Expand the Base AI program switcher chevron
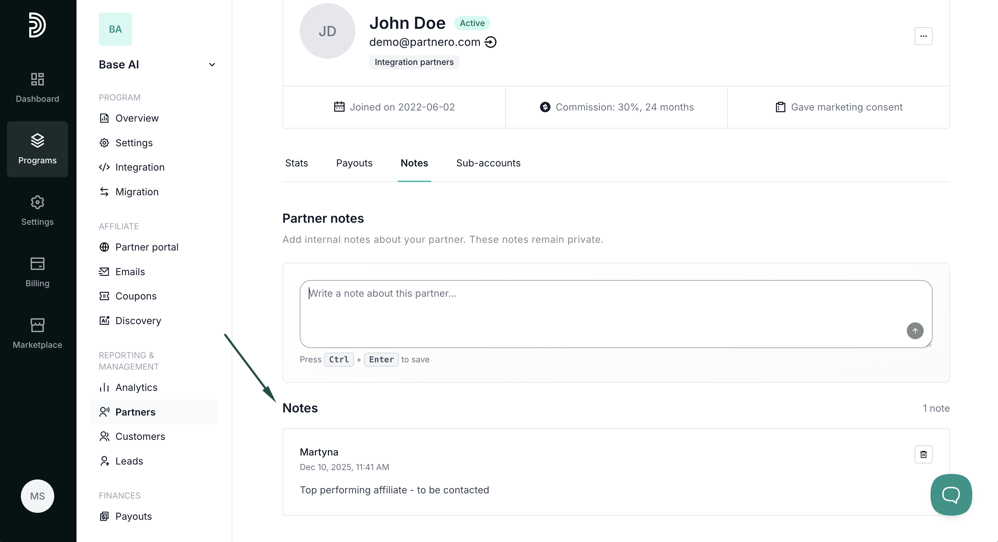Screen dimensions: 998x542 (212, 65)
